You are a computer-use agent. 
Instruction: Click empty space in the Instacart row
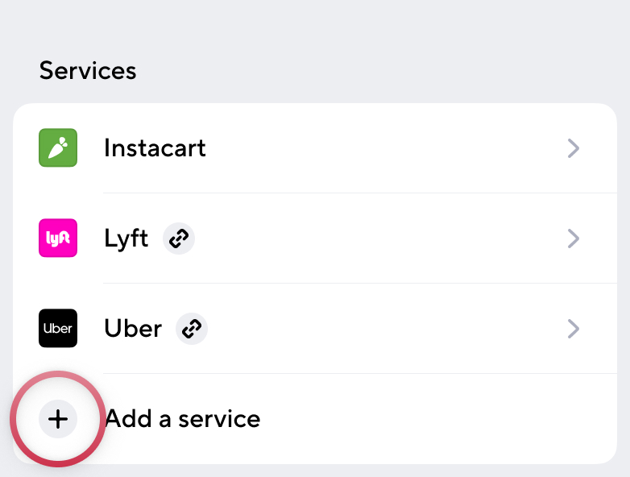click(x=387, y=148)
